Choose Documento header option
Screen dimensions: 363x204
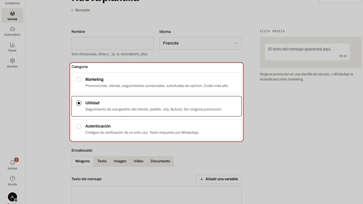point(161,161)
